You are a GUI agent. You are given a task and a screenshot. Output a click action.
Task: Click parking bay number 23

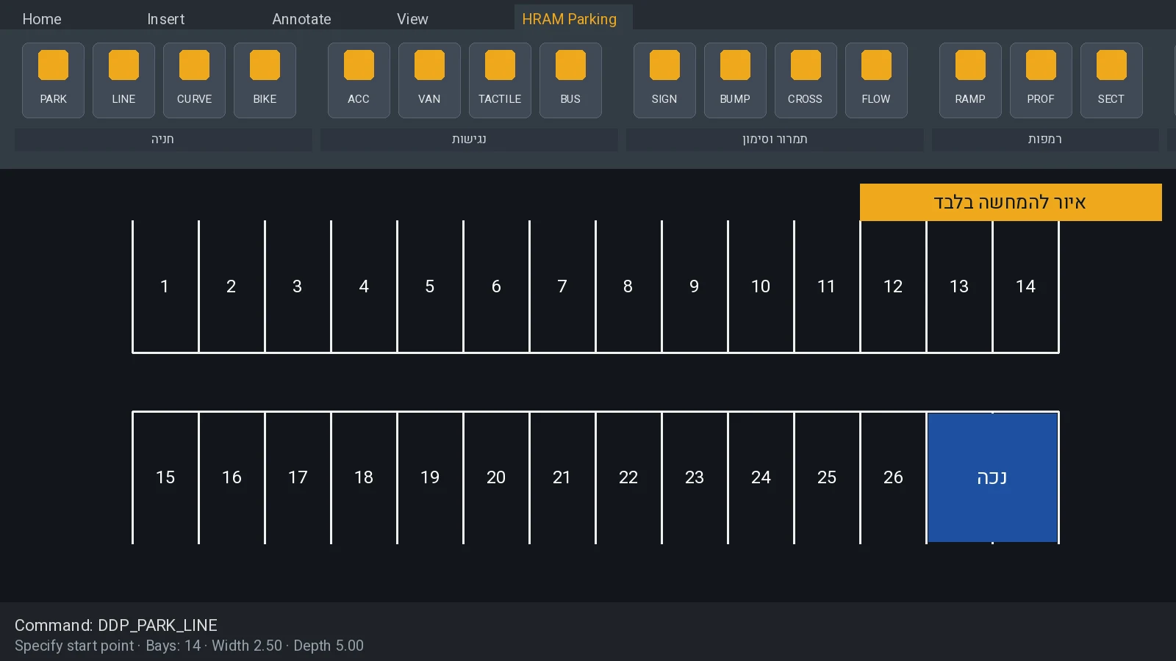point(695,477)
